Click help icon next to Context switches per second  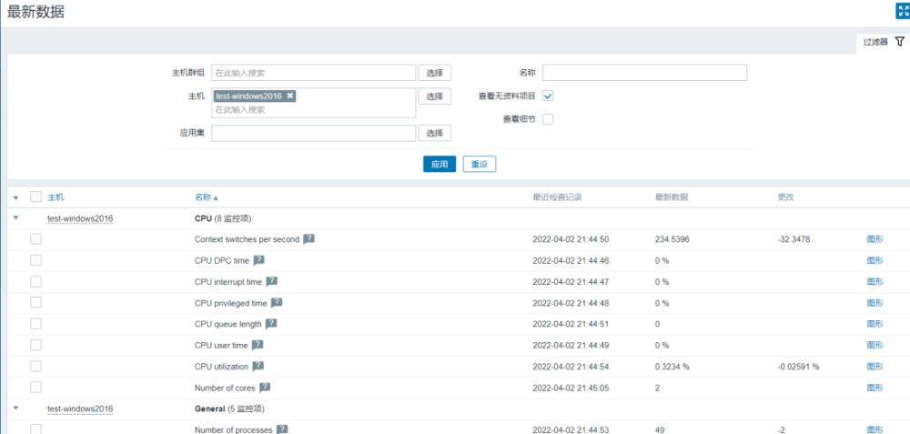click(x=309, y=239)
